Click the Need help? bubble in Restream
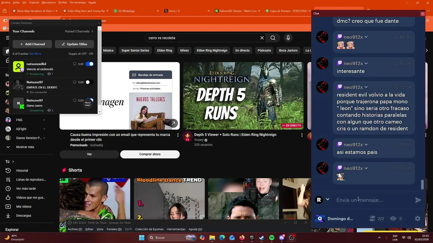433x243 pixels. [x=88, y=104]
